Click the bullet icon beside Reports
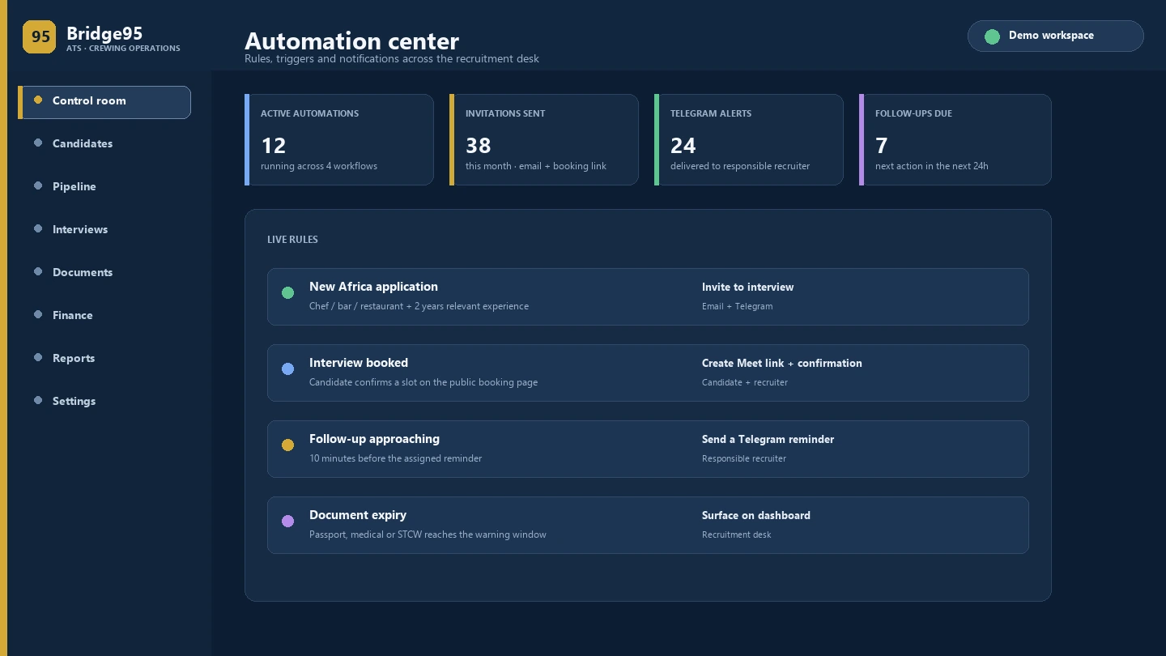The image size is (1166, 656). (38, 358)
